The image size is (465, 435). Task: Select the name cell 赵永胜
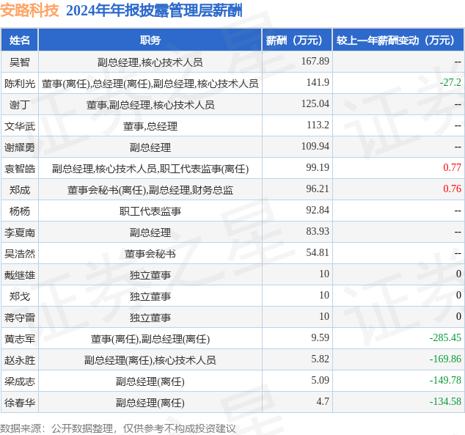coord(20,360)
